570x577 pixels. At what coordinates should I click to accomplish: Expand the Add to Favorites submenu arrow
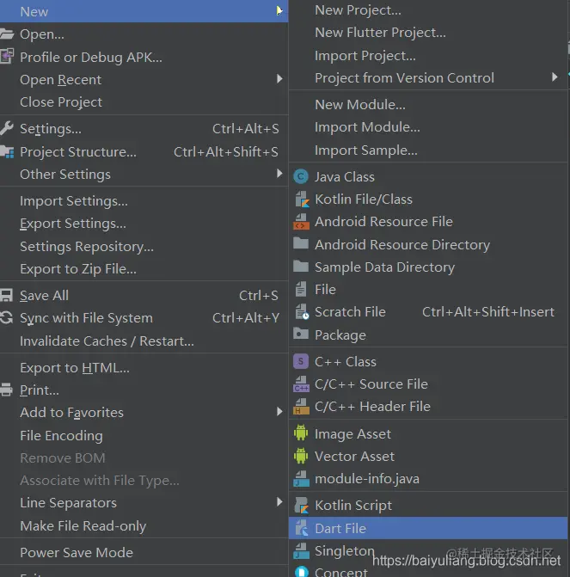click(279, 411)
